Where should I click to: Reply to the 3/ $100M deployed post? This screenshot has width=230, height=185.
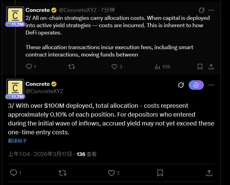[13, 173]
